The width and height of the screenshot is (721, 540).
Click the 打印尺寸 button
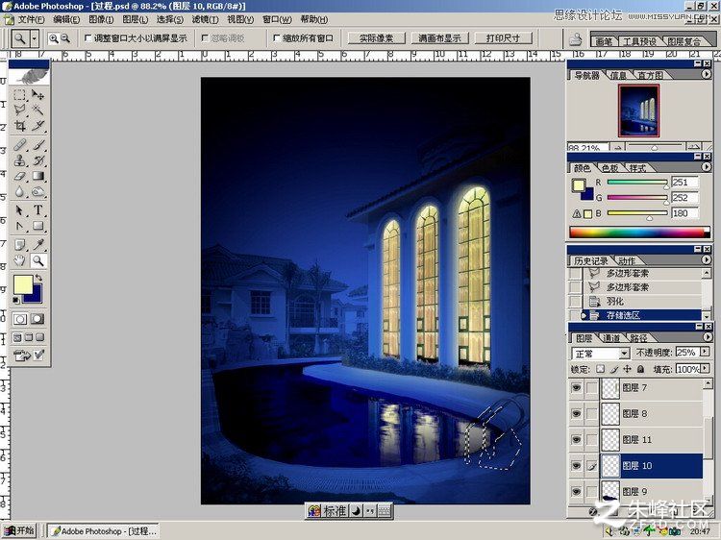coord(503,38)
